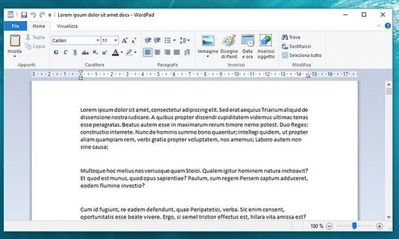Click the 100 % zoom level text

tap(317, 226)
